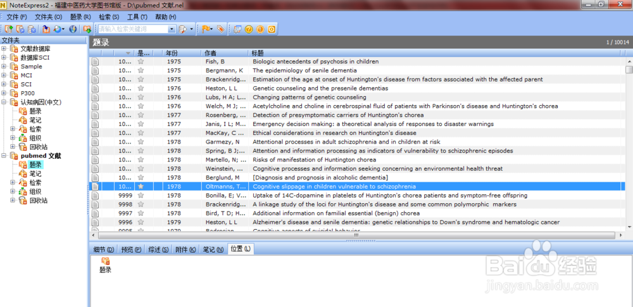Open the 帮助 (H) menu

165,17
